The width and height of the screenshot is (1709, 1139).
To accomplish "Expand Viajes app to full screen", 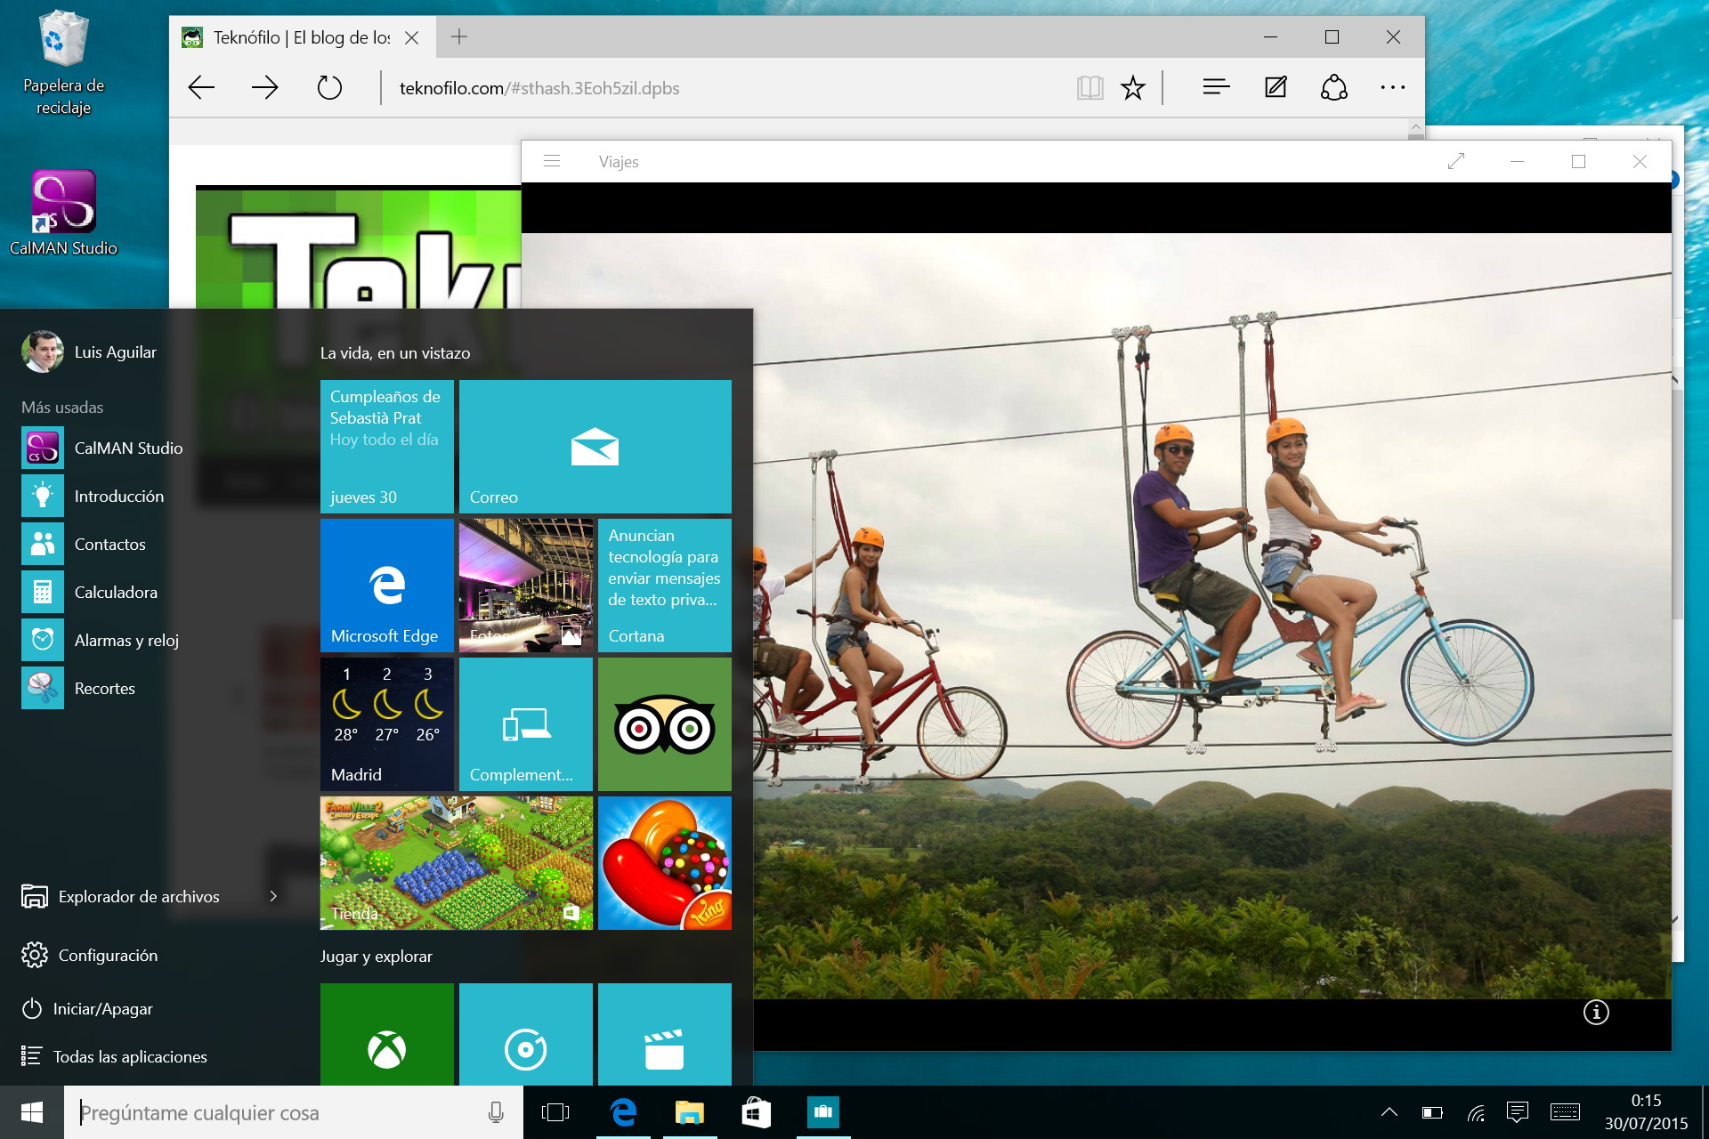I will 1456,161.
